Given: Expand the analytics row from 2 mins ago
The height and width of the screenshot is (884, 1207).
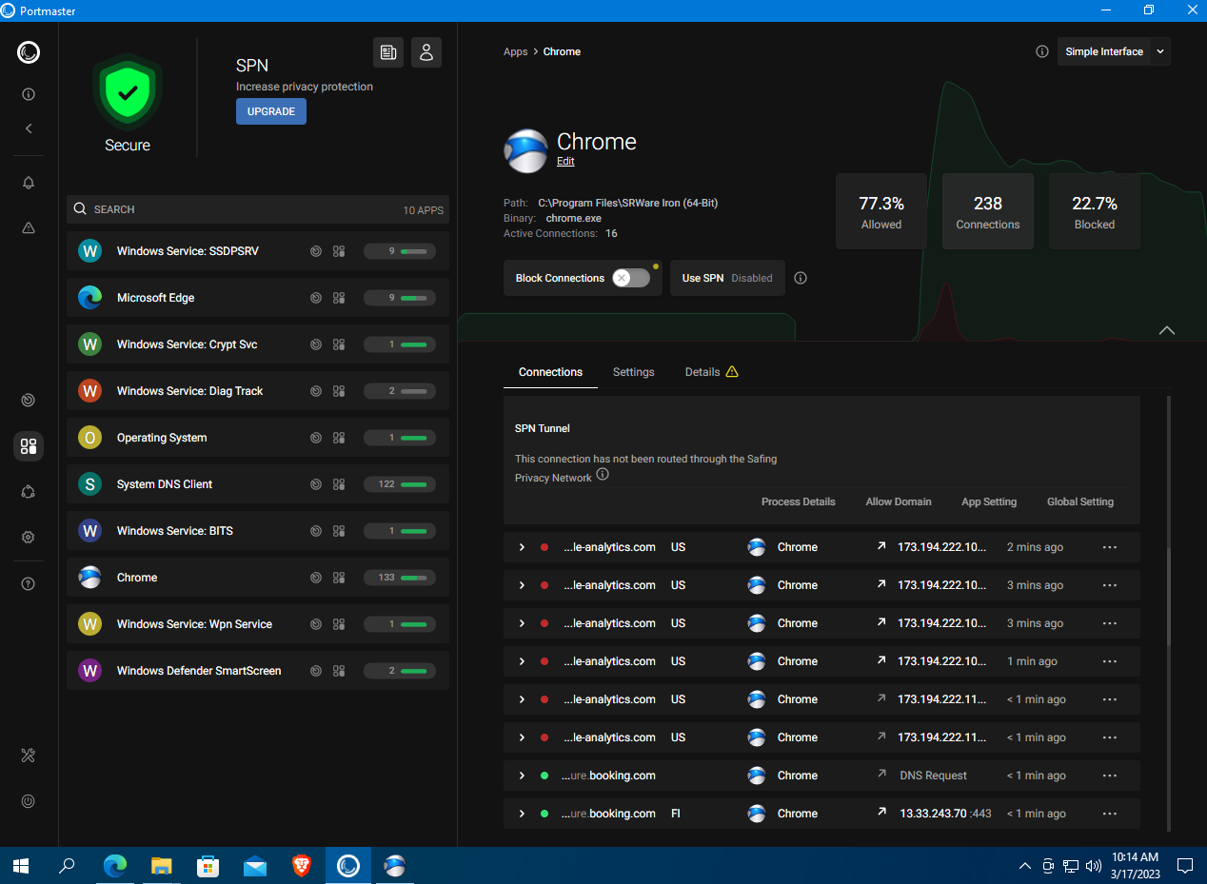Looking at the screenshot, I should click(522, 547).
